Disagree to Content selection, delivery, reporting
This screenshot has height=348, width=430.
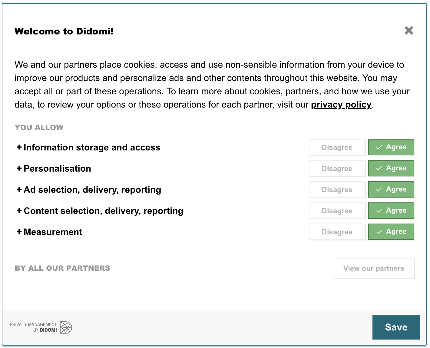[x=337, y=211]
